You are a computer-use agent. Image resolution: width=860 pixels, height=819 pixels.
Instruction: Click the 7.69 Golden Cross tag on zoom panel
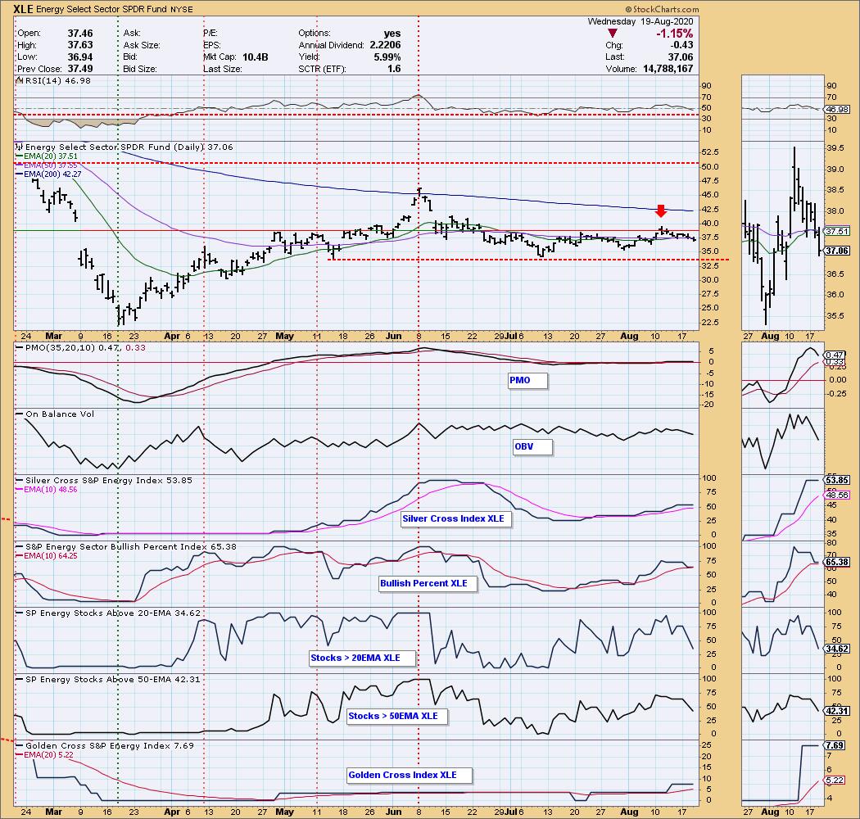coord(835,745)
